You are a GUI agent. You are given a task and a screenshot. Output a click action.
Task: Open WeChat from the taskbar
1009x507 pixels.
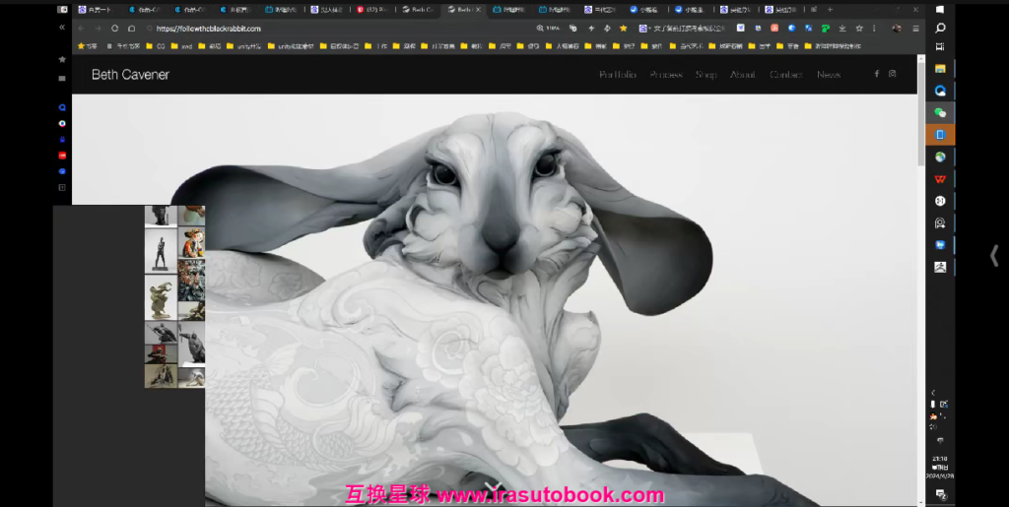point(940,112)
